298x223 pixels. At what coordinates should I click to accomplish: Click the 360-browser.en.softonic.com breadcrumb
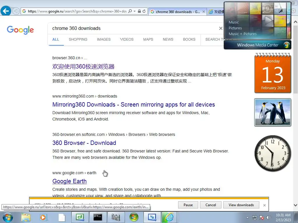(x=114, y=134)
